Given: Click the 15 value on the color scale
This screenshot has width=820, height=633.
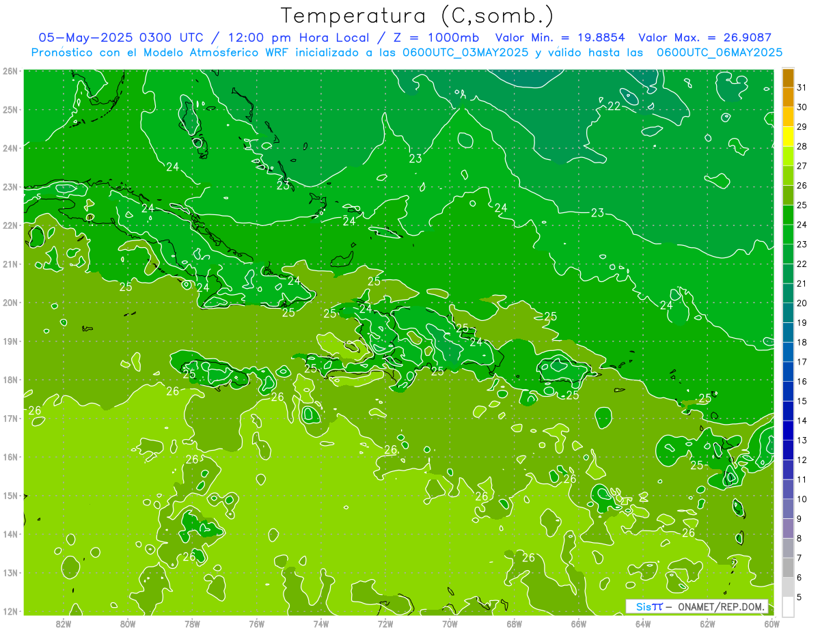Looking at the screenshot, I should (802, 401).
